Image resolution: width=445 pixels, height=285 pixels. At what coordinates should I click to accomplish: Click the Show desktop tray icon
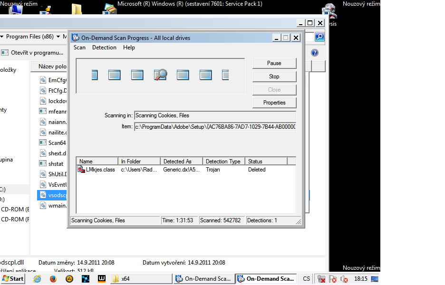pos(375,279)
